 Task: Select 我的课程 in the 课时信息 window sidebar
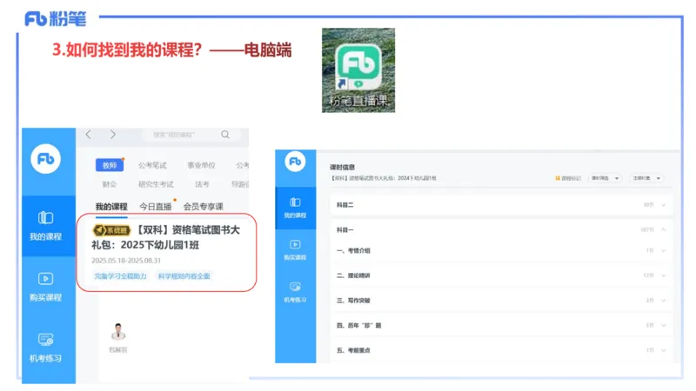[295, 208]
